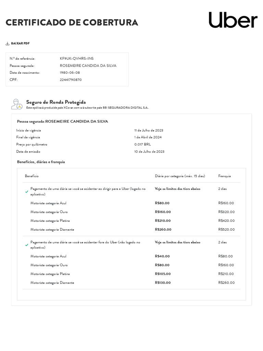Select the R$105.00 diária value
Screen dimensions: 263x351
pos(163,274)
